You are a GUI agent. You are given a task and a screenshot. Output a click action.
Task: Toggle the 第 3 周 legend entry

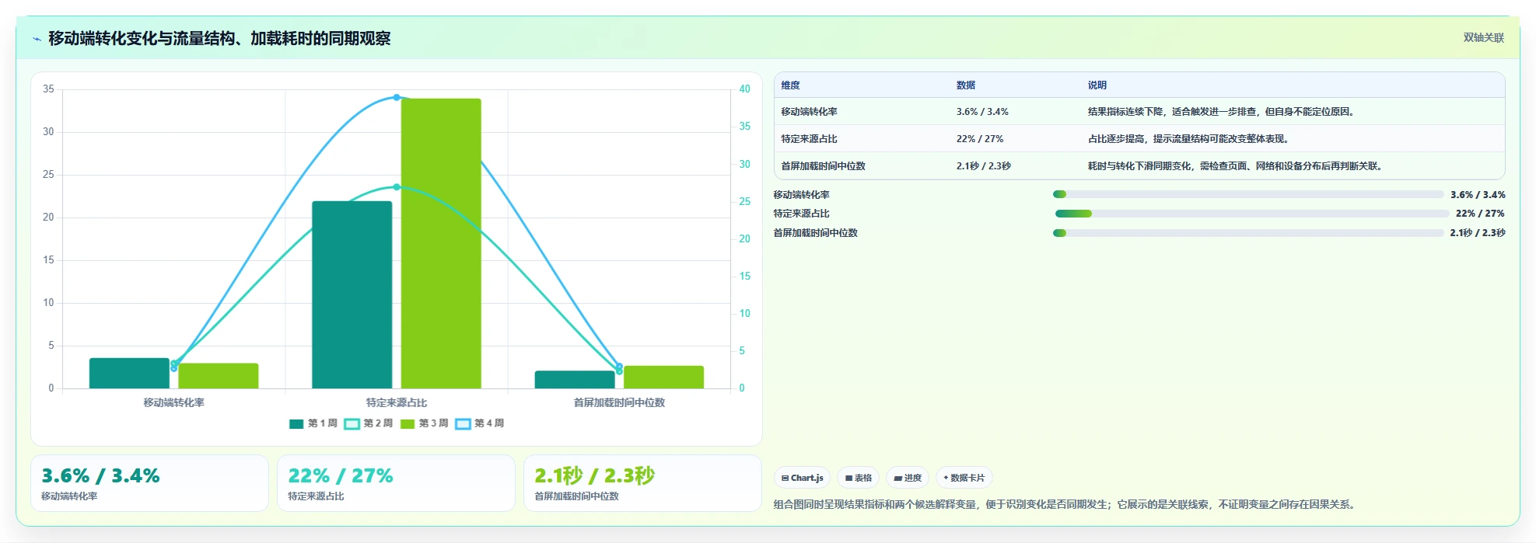424,423
